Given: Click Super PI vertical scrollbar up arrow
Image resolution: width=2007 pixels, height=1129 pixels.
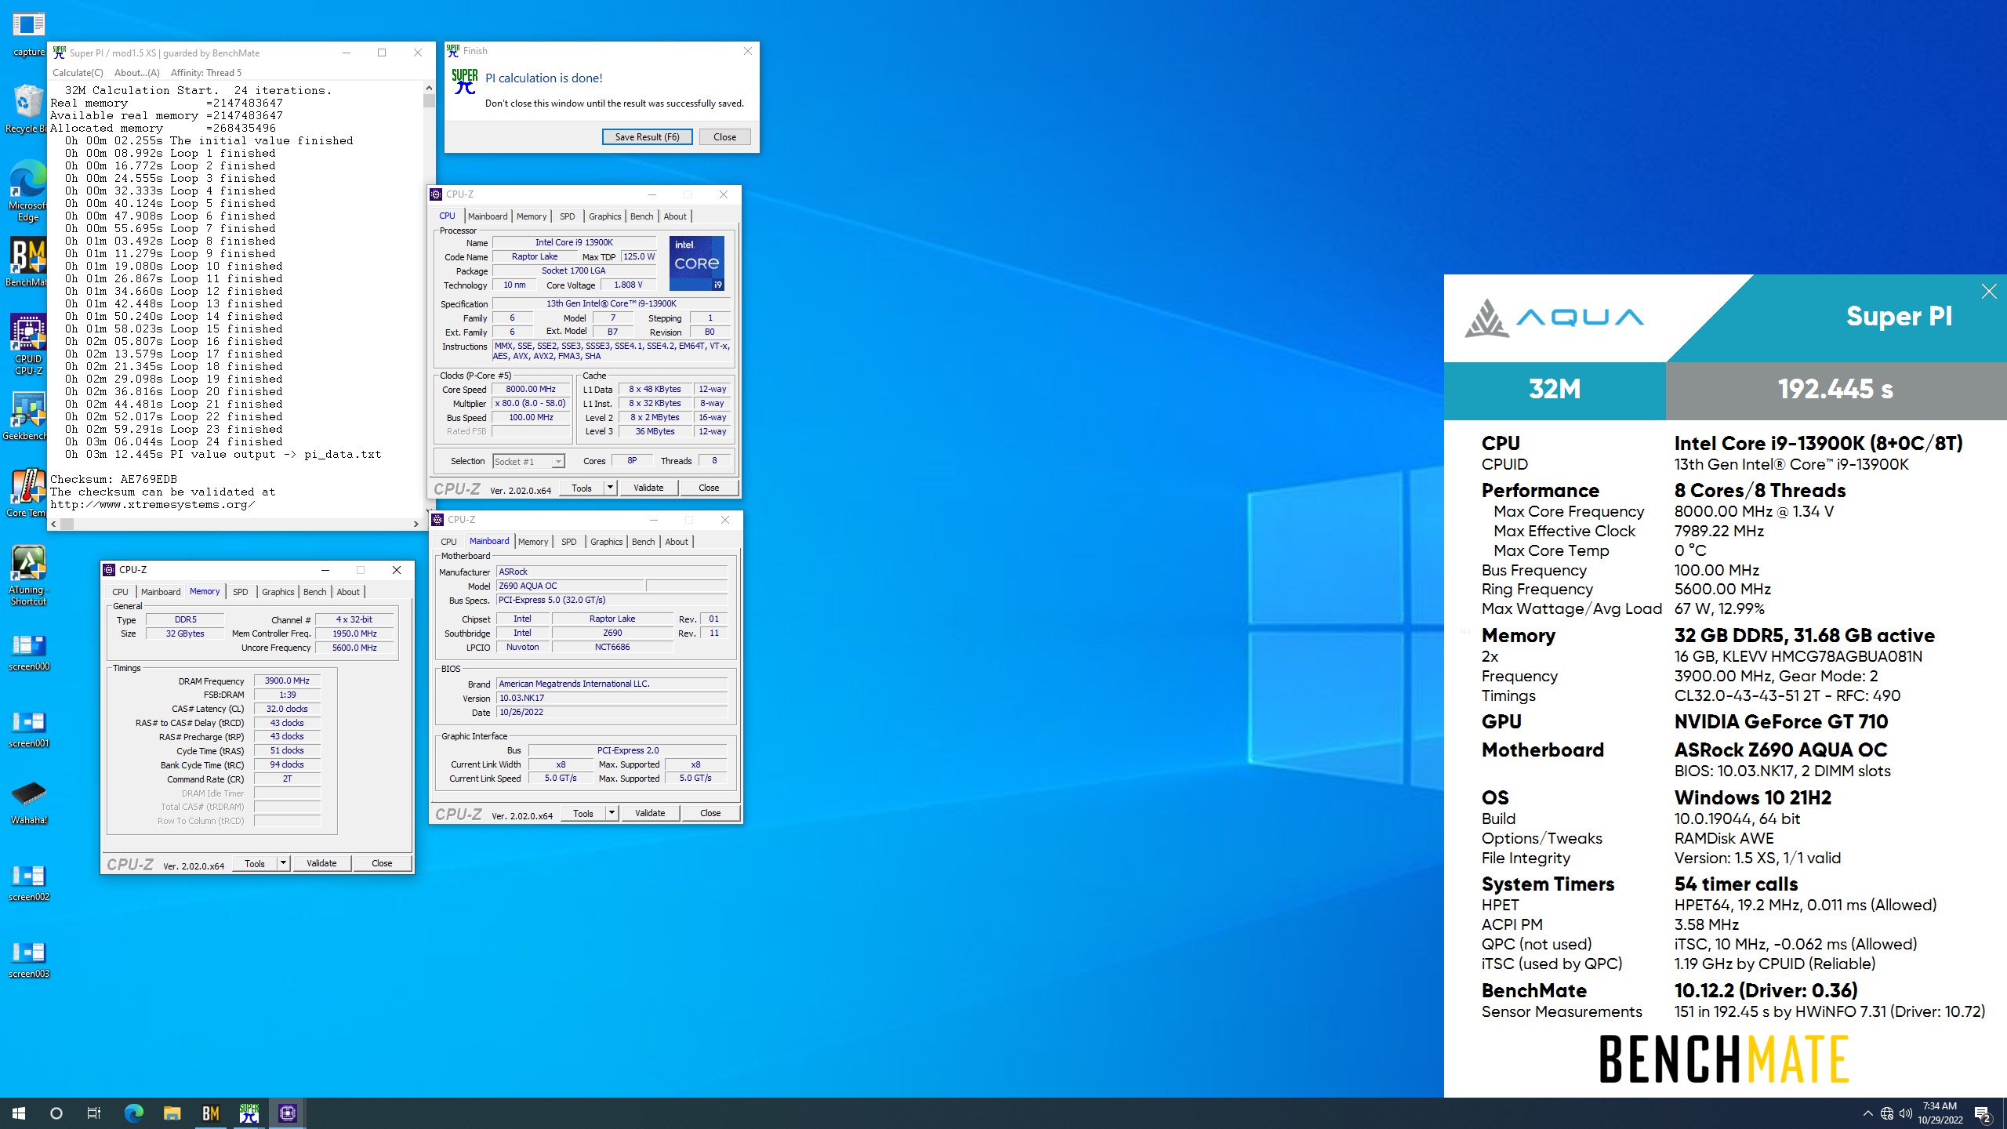Looking at the screenshot, I should point(429,88).
